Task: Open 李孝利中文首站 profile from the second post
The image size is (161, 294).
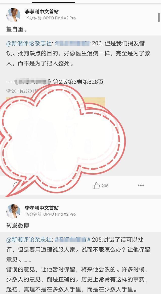Action: [42, 208]
